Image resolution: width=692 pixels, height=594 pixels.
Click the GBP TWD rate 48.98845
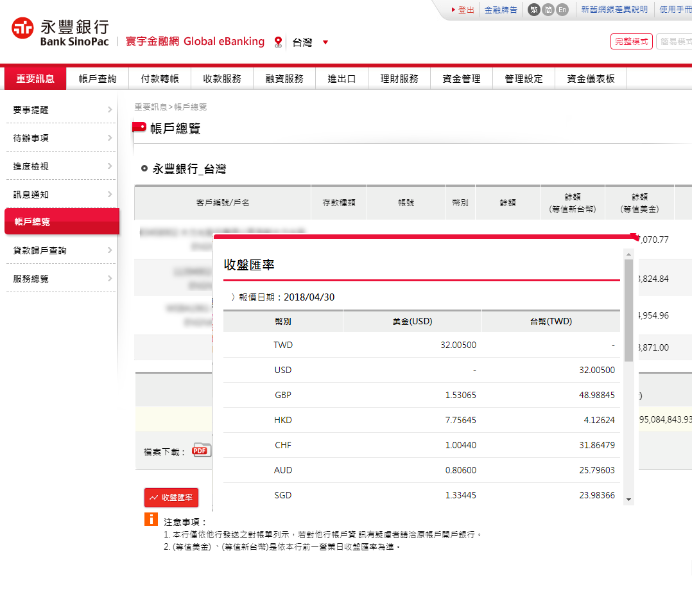[x=597, y=395]
